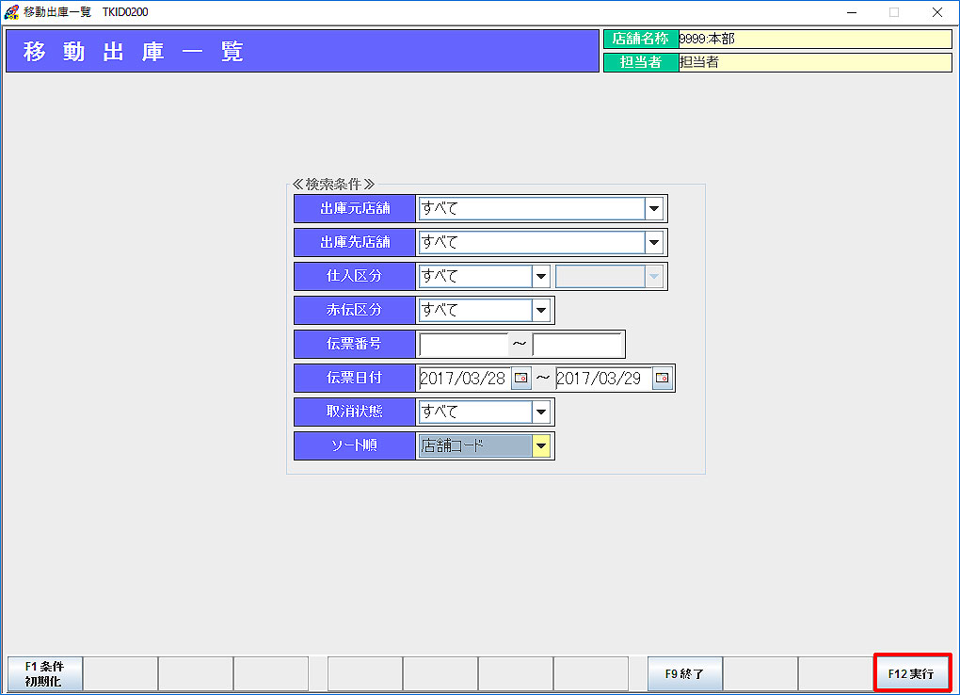The width and height of the screenshot is (960, 695).
Task: Click the 移動出庫一覧 header title
Action: (134, 52)
